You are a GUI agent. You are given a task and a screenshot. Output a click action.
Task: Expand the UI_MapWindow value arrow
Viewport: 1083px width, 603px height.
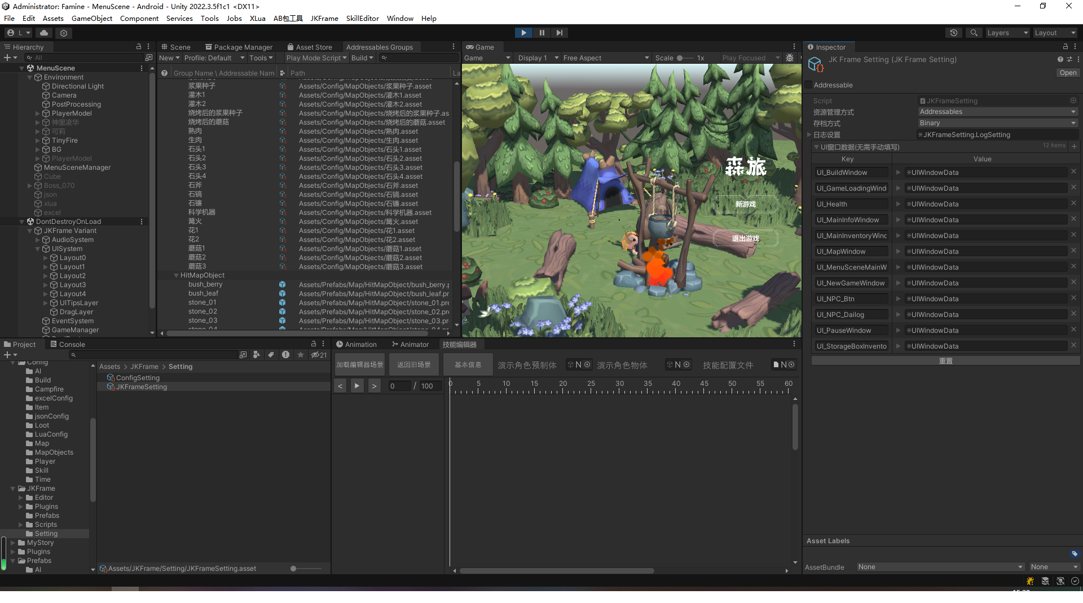[898, 252]
